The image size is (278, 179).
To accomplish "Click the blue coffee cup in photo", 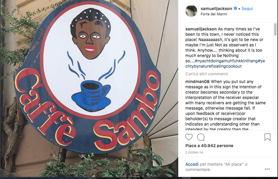I will (x=91, y=96).
